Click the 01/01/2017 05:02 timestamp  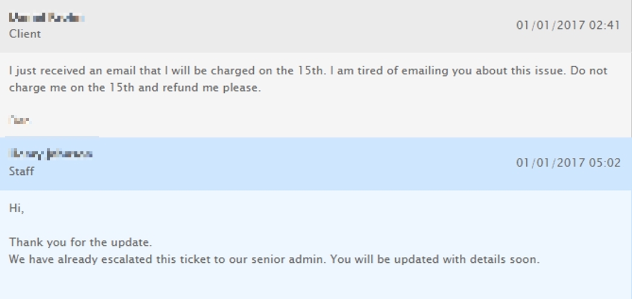568,163
